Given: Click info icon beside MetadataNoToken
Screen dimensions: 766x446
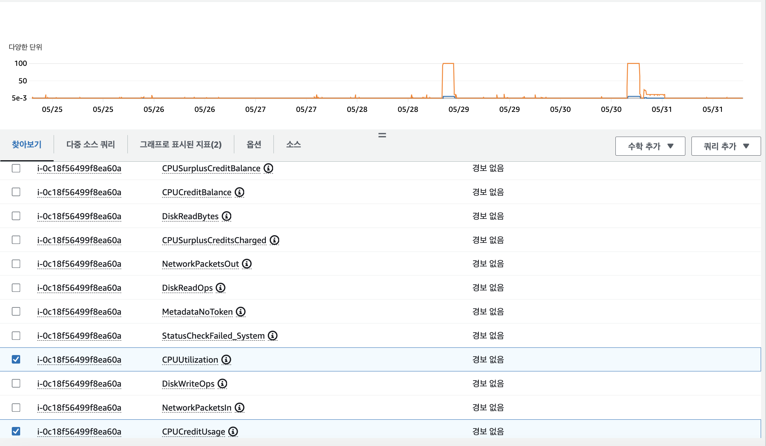Looking at the screenshot, I should [x=241, y=312].
